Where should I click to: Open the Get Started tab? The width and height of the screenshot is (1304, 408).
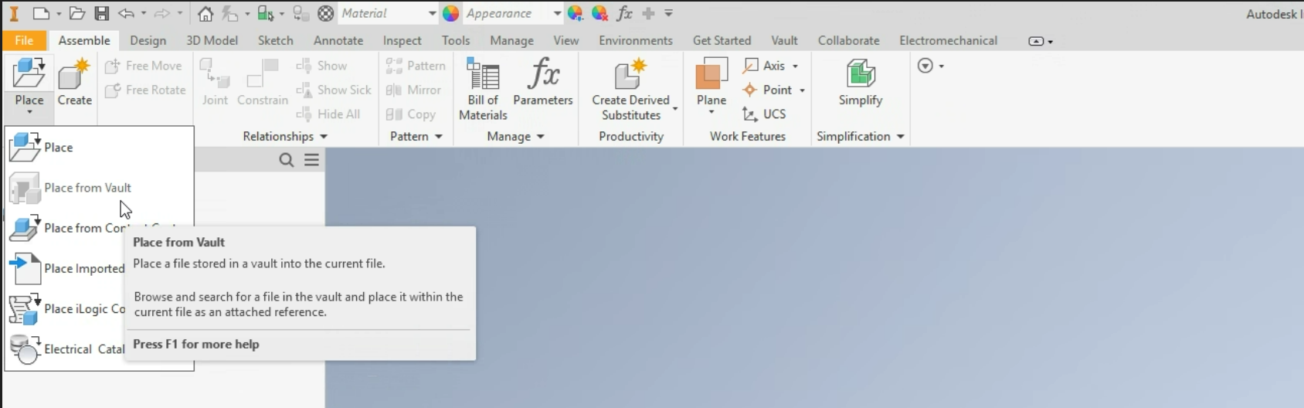coord(722,40)
